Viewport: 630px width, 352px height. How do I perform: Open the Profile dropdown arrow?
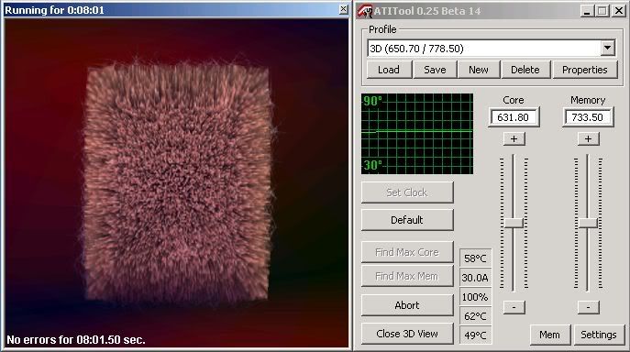(x=608, y=49)
